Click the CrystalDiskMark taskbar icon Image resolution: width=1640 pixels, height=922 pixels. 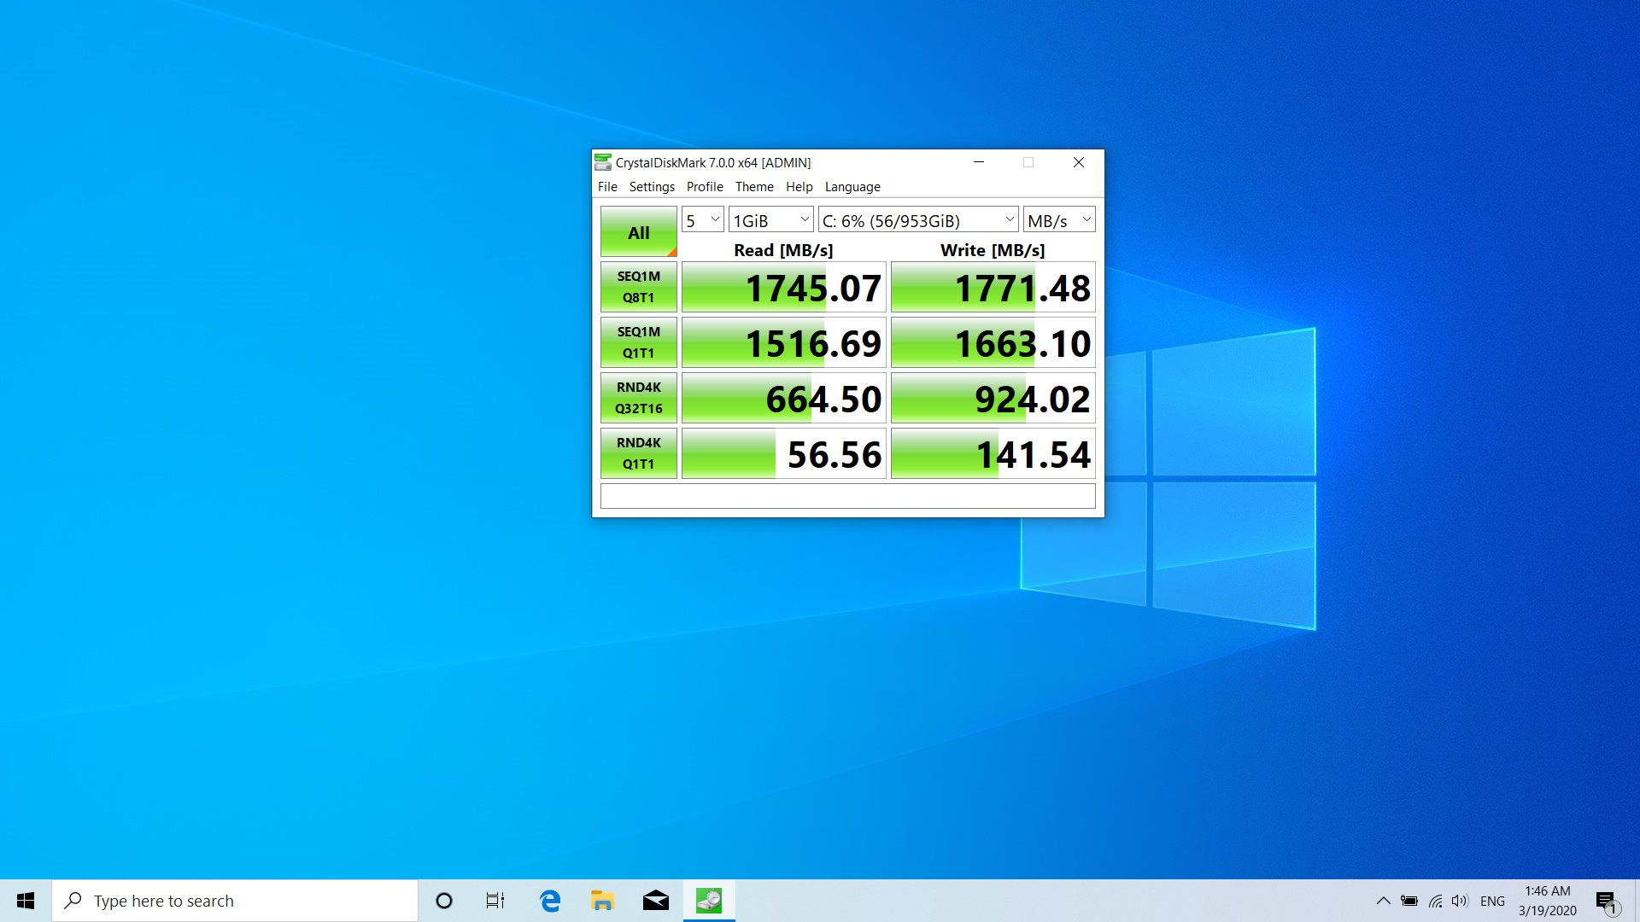pos(709,901)
